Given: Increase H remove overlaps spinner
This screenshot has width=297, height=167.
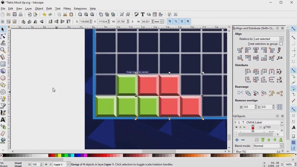Looking at the screenshot, I should tap(256, 106).
